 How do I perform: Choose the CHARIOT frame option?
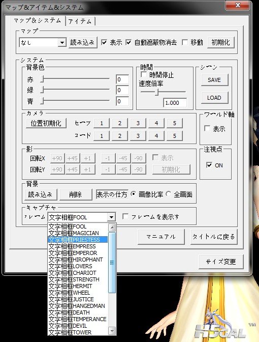tap(78, 273)
